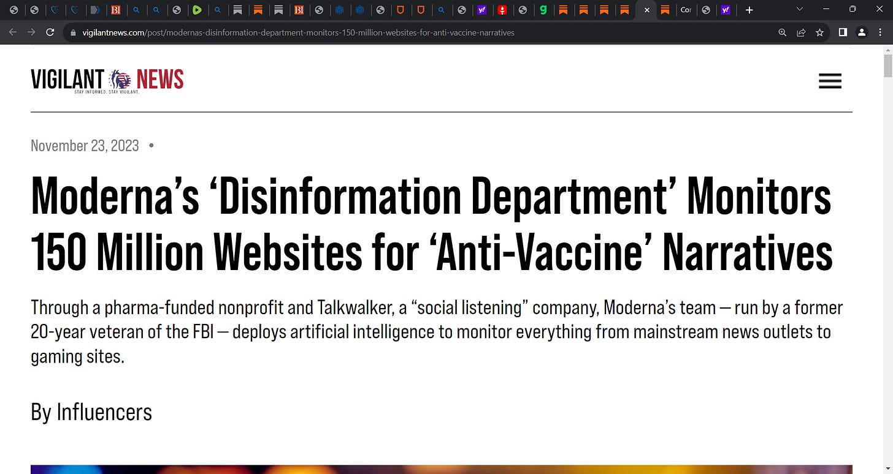Go back using the browser back arrow
Image resolution: width=893 pixels, height=474 pixels.
[13, 32]
